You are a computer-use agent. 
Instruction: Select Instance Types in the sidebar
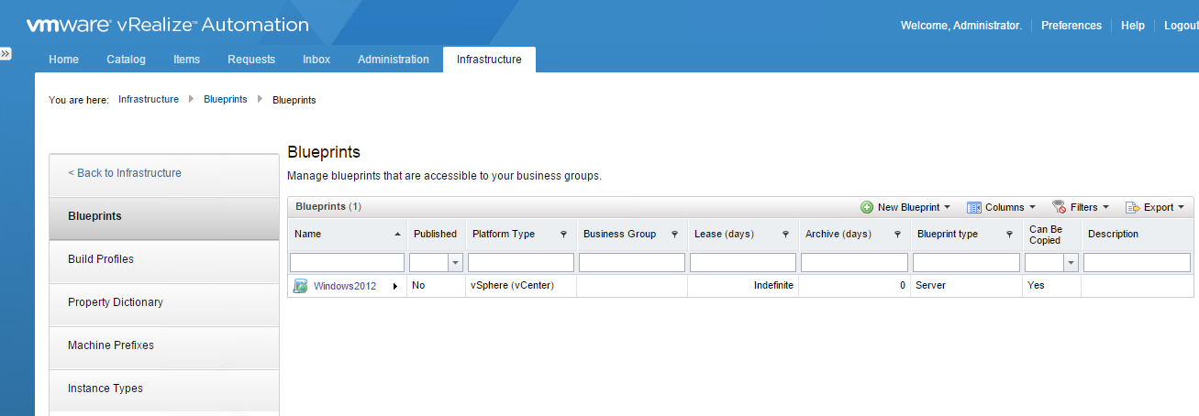[164, 389]
